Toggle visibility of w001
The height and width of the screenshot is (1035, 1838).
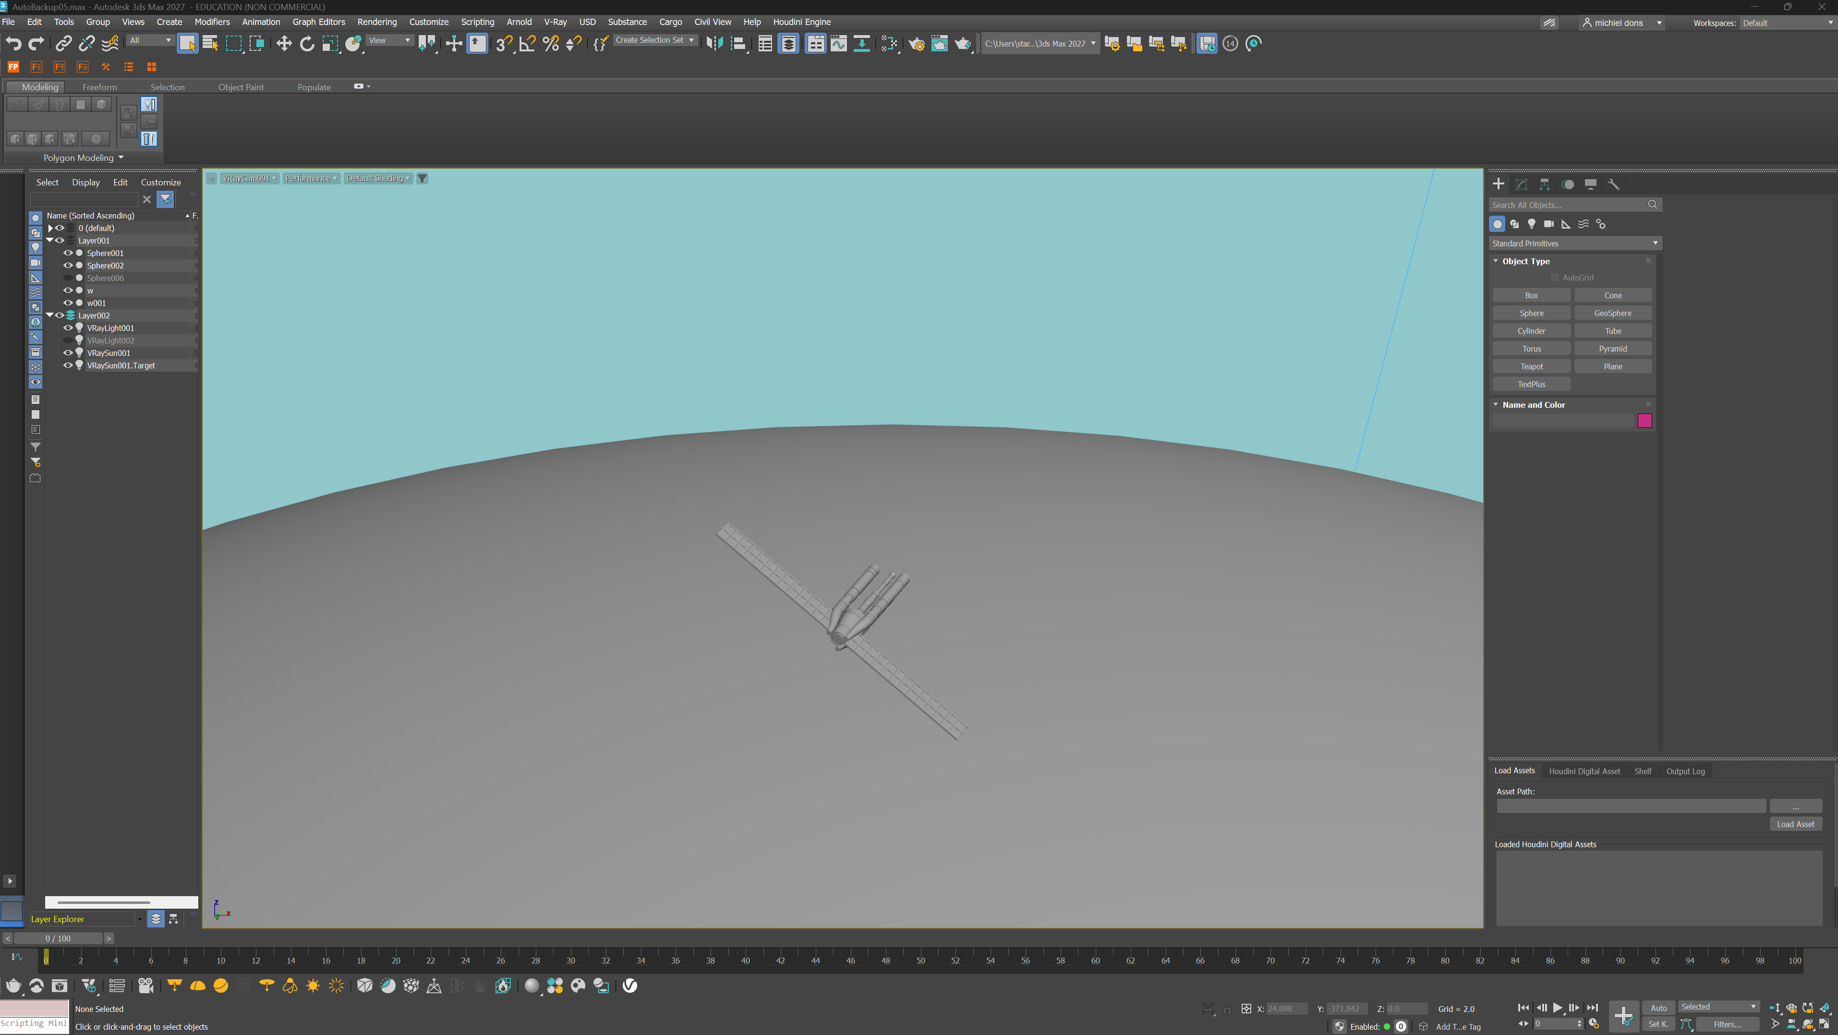68,303
